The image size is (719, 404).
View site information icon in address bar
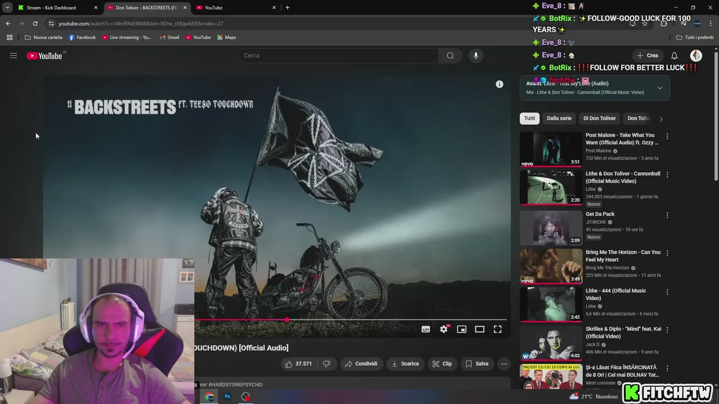click(51, 24)
